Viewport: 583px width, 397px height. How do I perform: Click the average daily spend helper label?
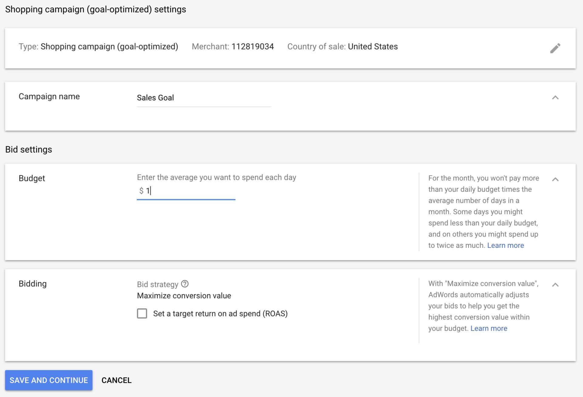click(x=216, y=177)
